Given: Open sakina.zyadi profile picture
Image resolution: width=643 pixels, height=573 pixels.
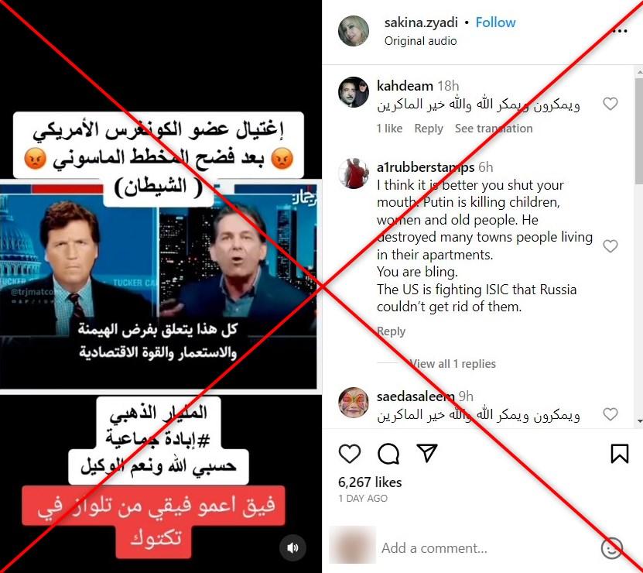Looking at the screenshot, I should 353,31.
